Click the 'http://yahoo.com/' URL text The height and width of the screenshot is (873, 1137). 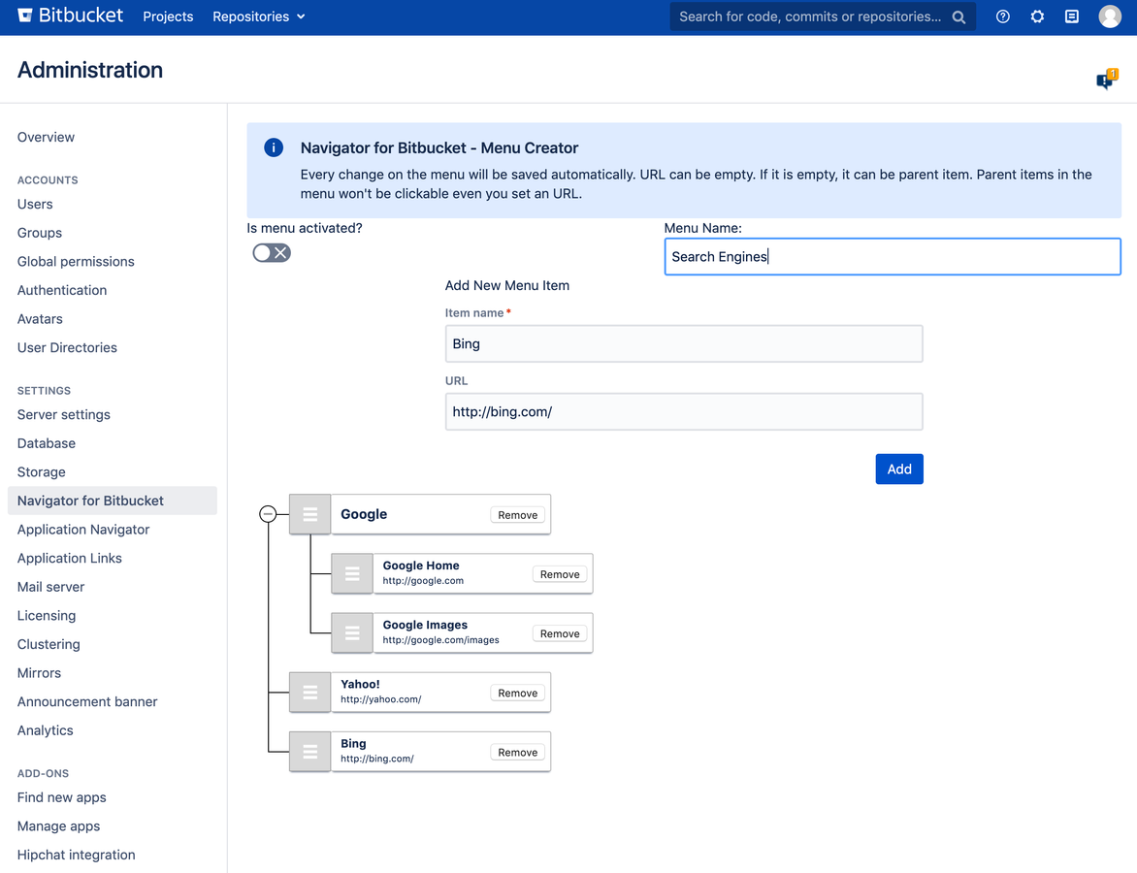point(380,699)
